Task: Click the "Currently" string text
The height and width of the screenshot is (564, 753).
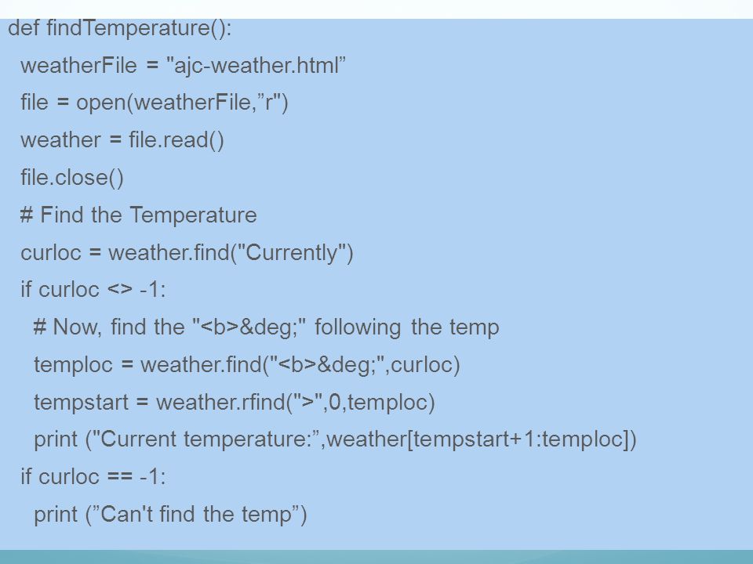Action: (x=292, y=253)
